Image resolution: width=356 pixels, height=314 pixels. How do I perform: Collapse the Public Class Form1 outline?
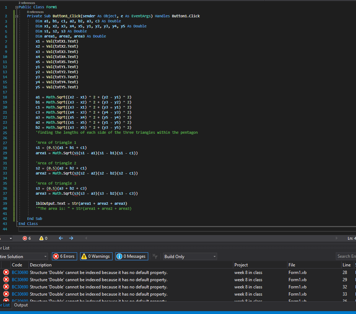coord(17,7)
